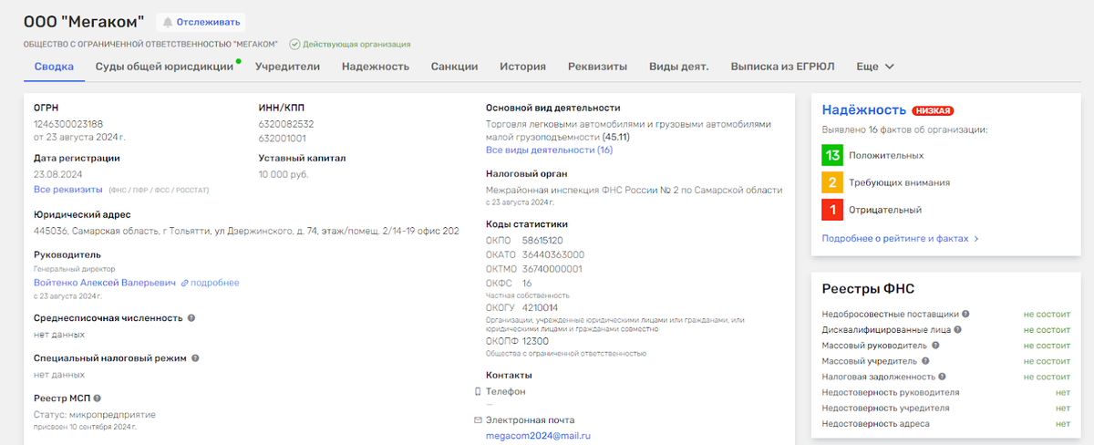Click the Недостоверность учредителя row label
1094x445 pixels.
(x=884, y=408)
